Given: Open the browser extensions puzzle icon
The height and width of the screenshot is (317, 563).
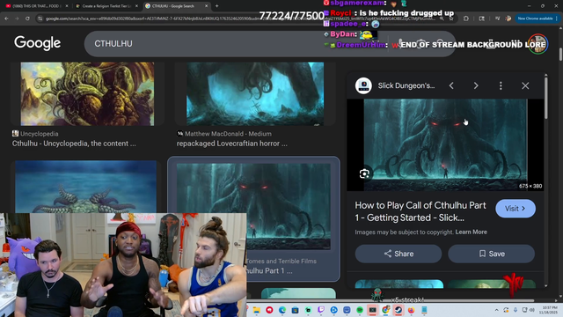Looking at the screenshot, I should pyautogui.click(x=466, y=18).
